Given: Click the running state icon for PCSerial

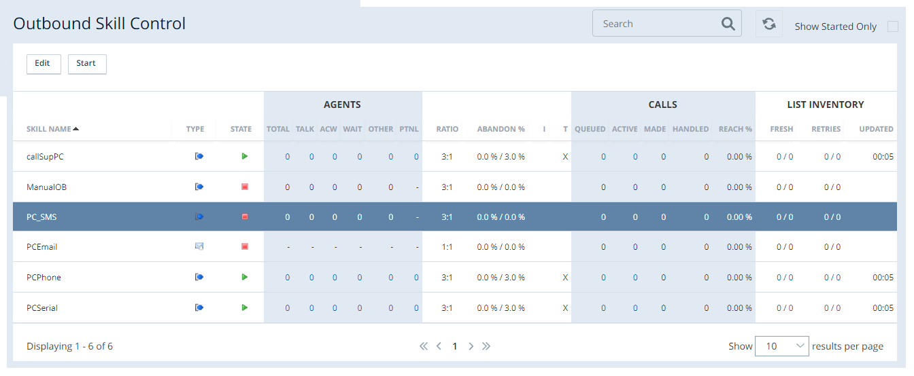Looking at the screenshot, I should [245, 307].
